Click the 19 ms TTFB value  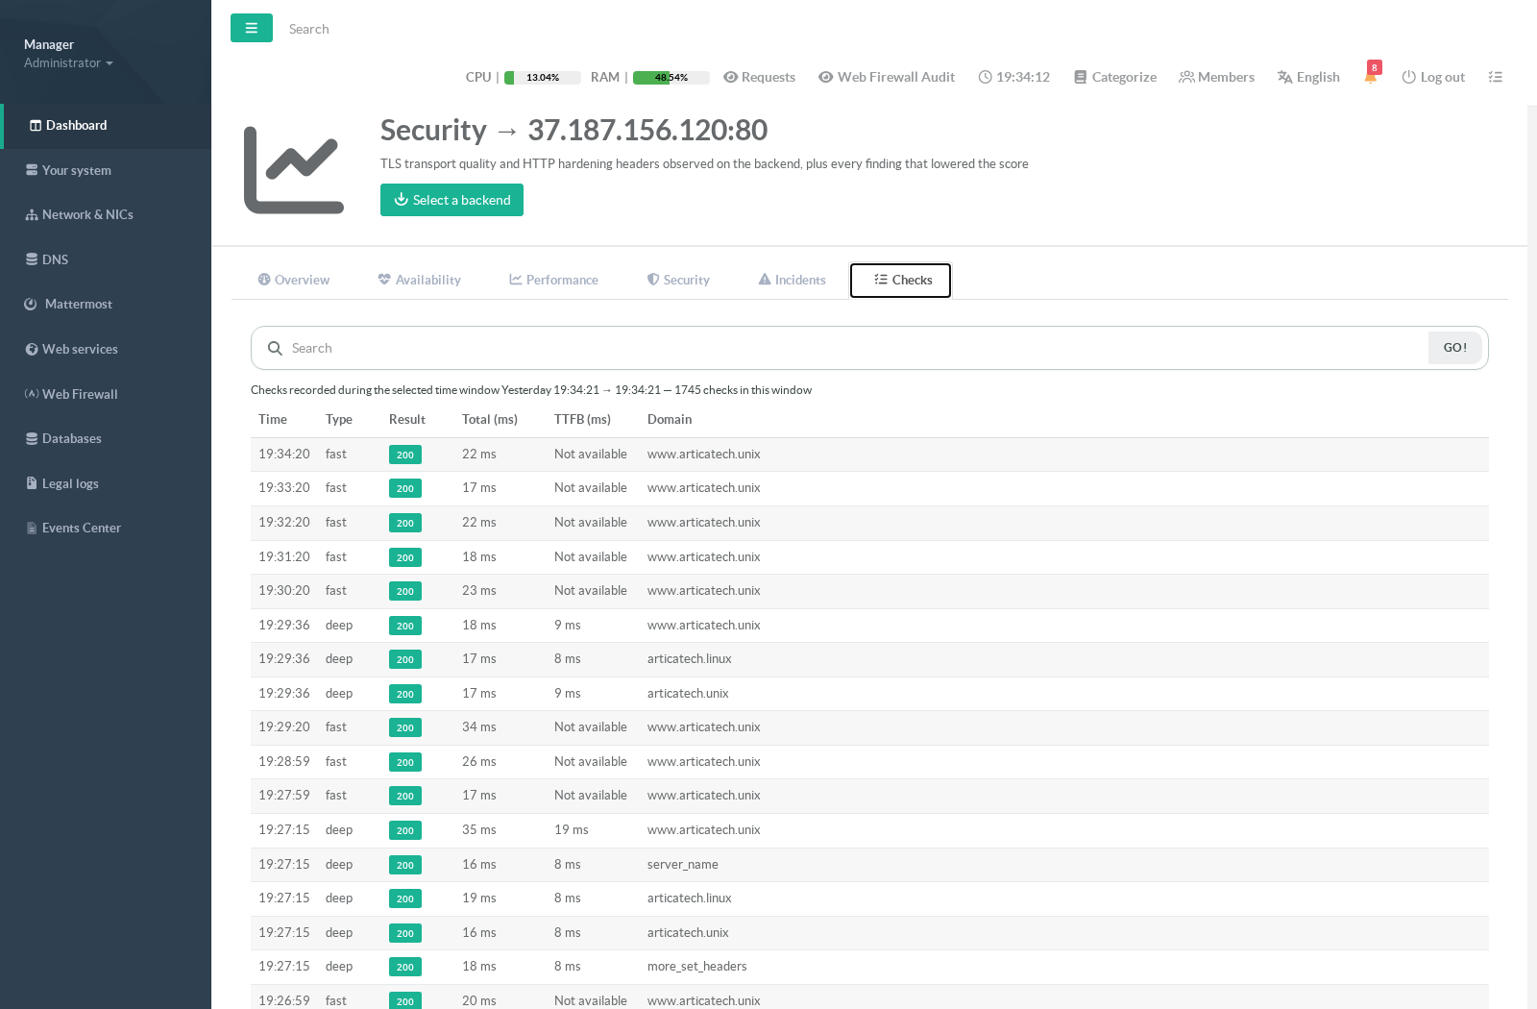(572, 830)
